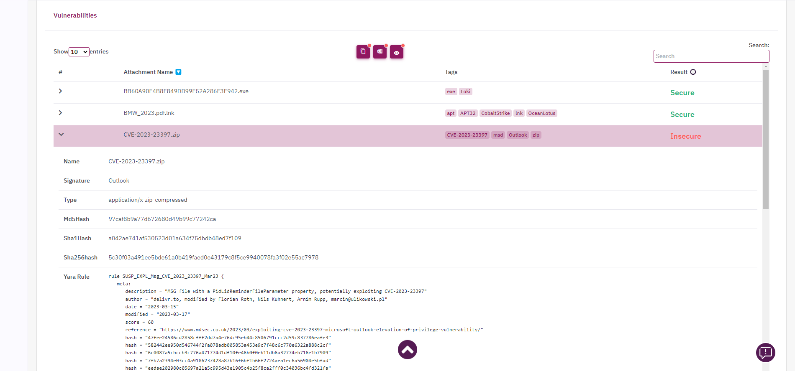This screenshot has height=371, width=795.
Task: Click the # column header
Action: pyautogui.click(x=61, y=72)
